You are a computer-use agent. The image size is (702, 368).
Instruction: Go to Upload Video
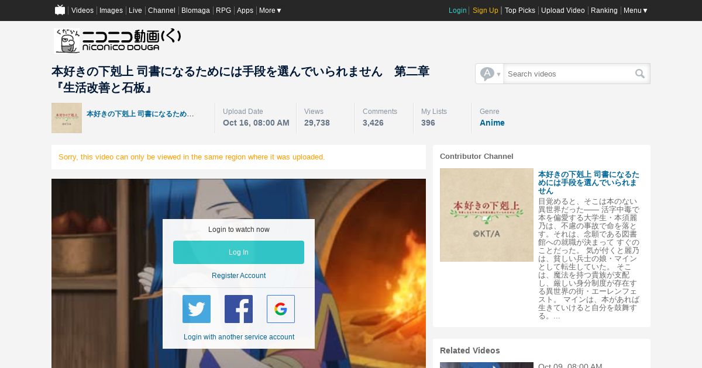[x=563, y=11]
